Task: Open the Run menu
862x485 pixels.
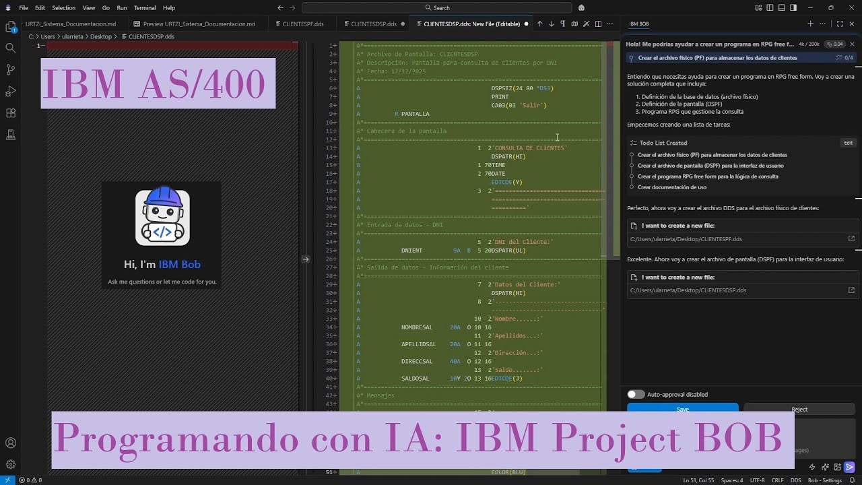Action: [x=122, y=7]
